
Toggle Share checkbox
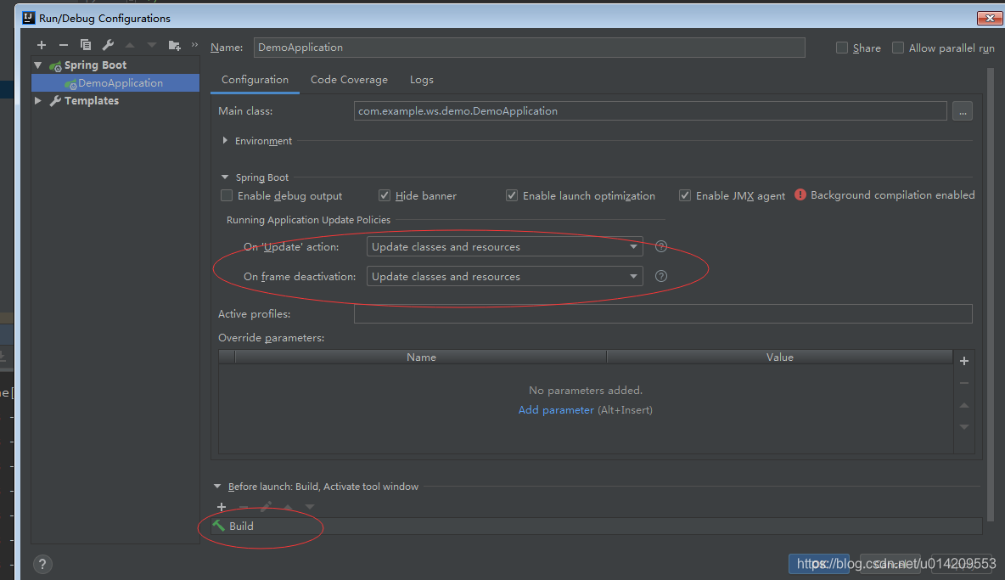pyautogui.click(x=842, y=48)
